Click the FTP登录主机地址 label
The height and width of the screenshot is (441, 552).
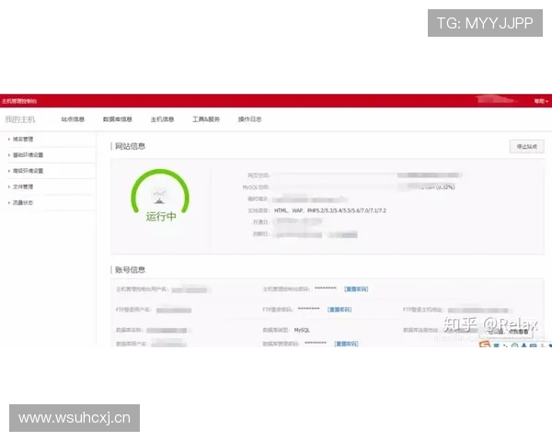422,310
